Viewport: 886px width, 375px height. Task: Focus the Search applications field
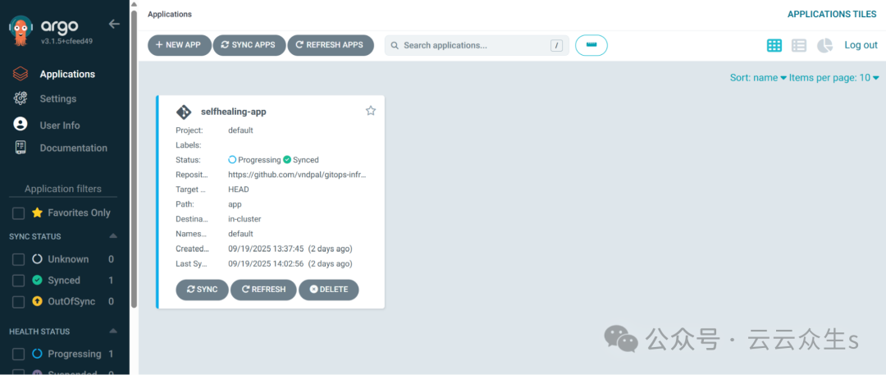[477, 45]
